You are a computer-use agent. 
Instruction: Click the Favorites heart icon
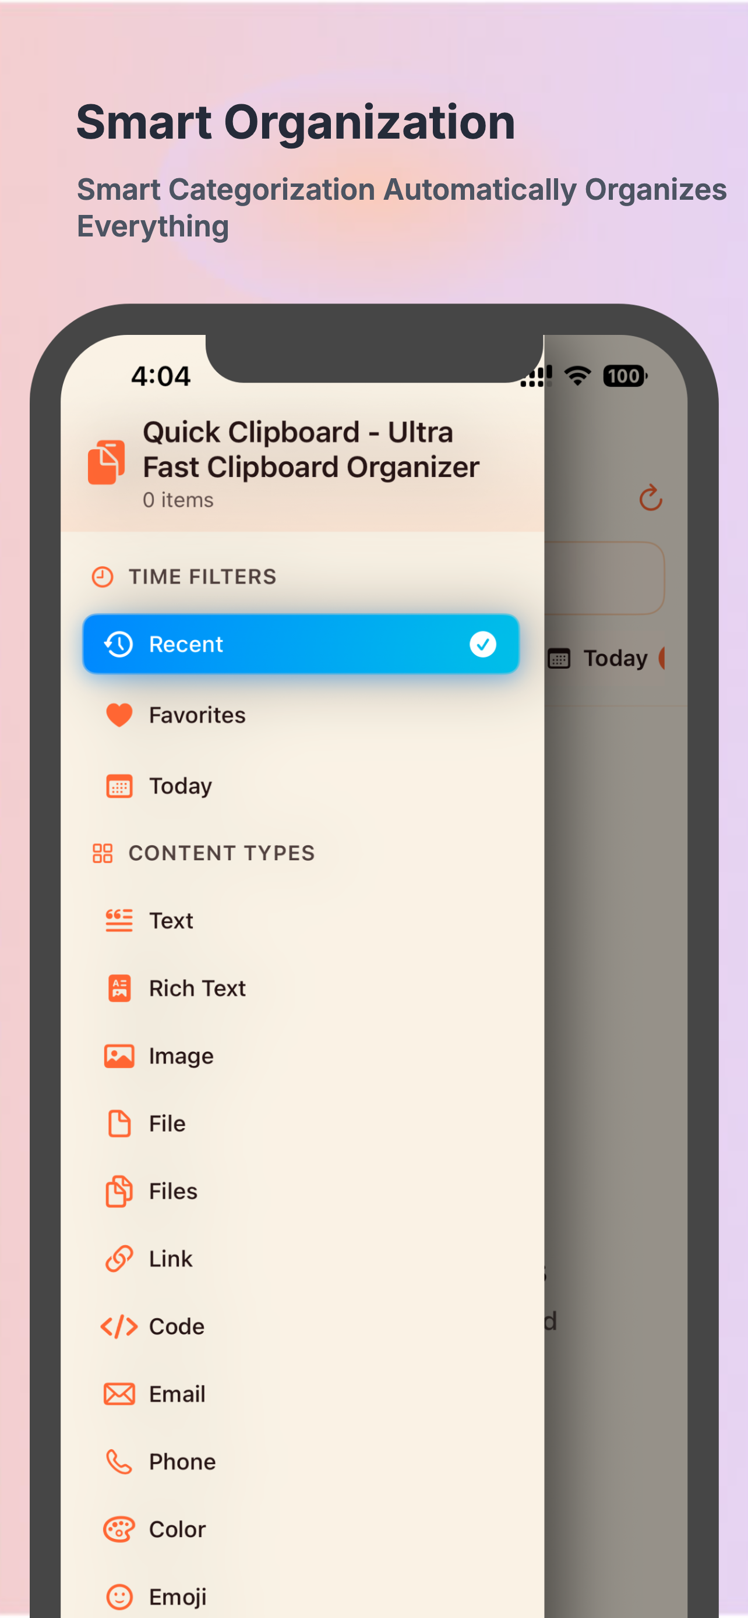pyautogui.click(x=119, y=715)
